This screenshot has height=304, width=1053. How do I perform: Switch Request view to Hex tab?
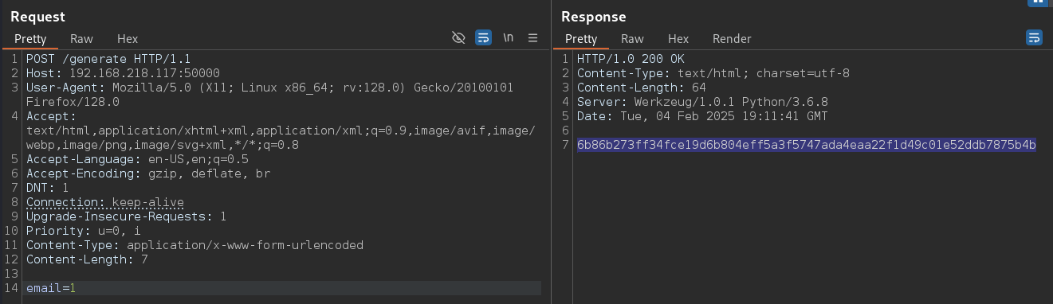pos(128,38)
